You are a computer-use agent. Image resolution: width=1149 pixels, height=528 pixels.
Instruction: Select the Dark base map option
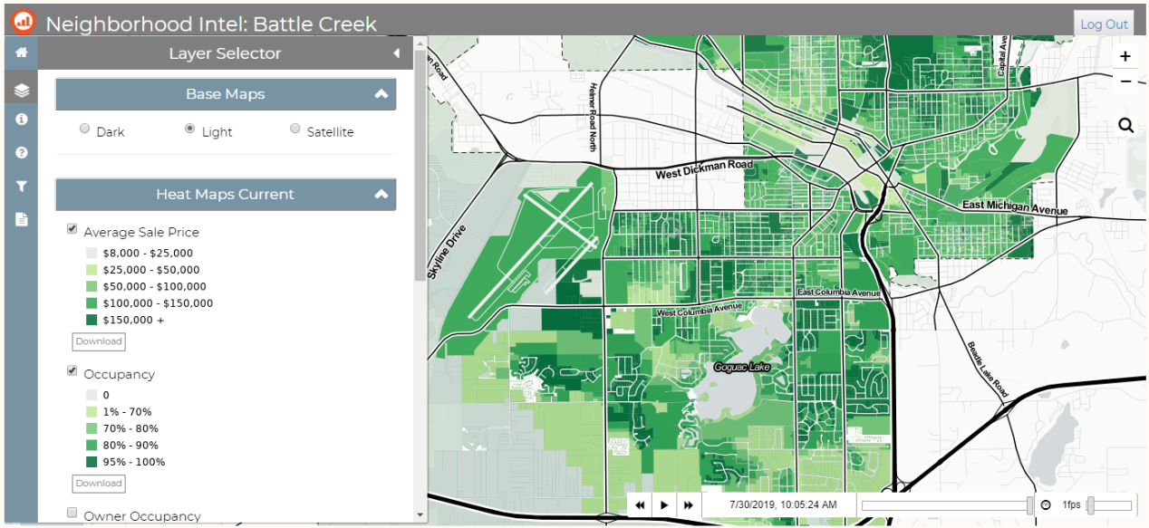tap(85, 130)
